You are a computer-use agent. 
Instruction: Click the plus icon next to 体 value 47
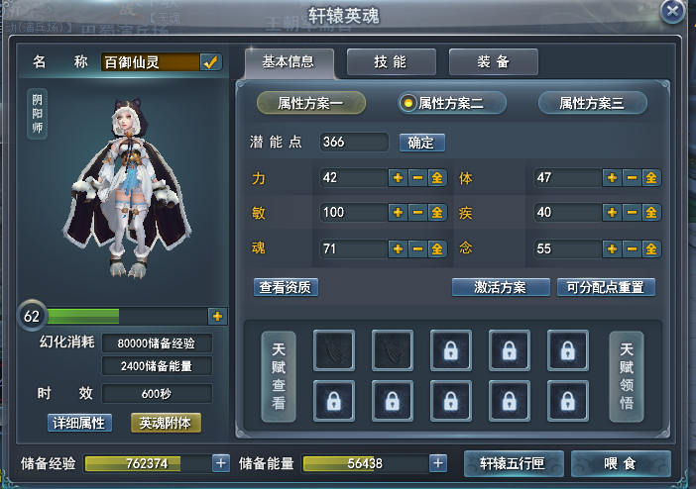612,178
